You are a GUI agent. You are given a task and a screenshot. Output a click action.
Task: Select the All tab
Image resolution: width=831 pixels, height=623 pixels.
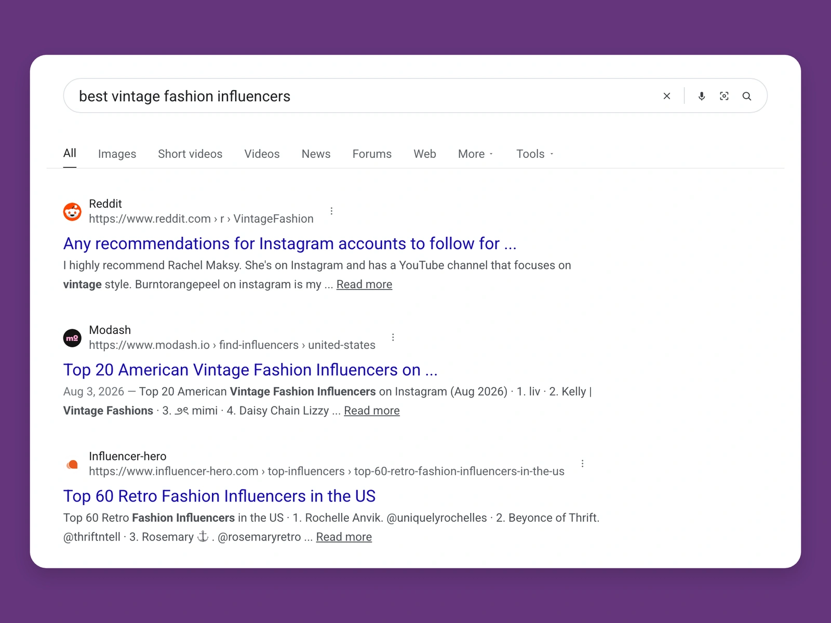[70, 153]
